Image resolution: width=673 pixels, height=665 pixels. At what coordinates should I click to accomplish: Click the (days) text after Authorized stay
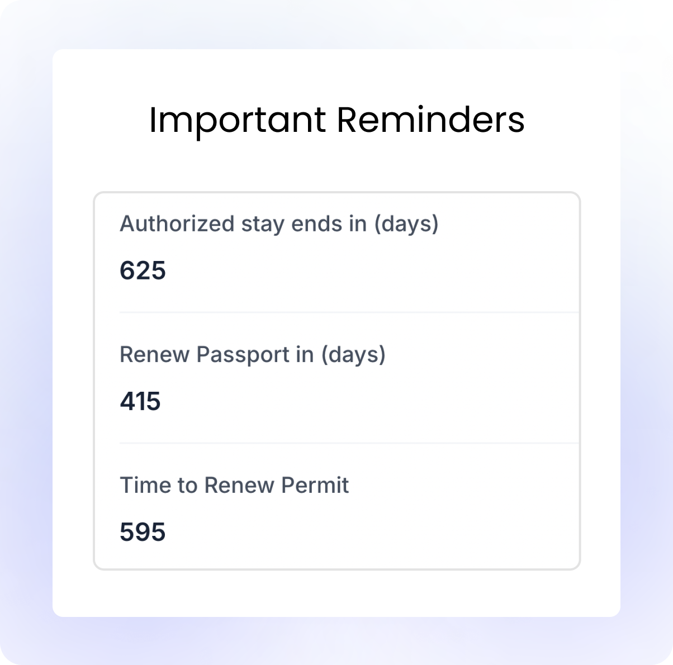[406, 225]
